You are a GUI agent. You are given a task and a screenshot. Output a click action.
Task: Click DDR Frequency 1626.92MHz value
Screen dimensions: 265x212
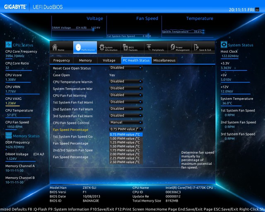pyautogui.click(x=15, y=147)
